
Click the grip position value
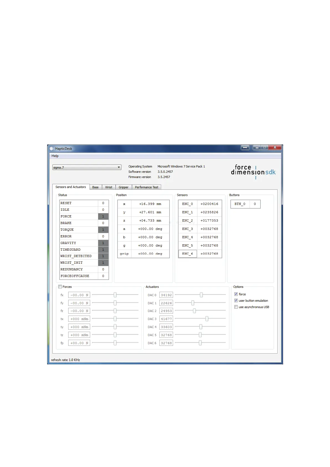click(x=150, y=254)
